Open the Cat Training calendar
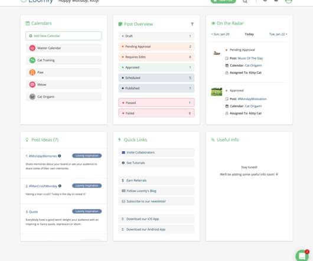 [x=63, y=60]
